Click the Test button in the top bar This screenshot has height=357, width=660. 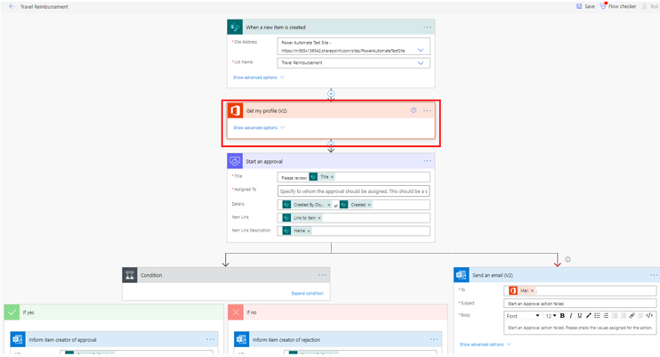click(650, 6)
